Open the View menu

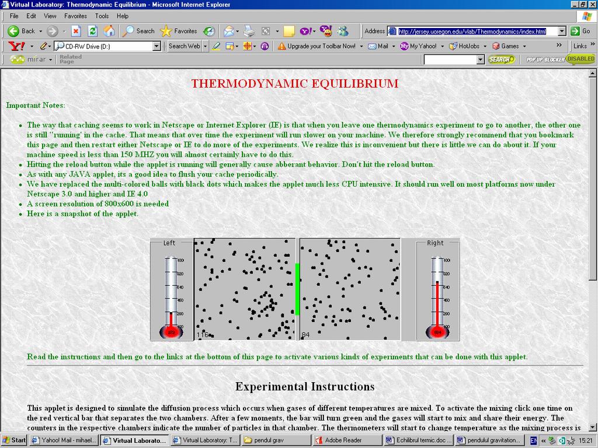(x=50, y=16)
